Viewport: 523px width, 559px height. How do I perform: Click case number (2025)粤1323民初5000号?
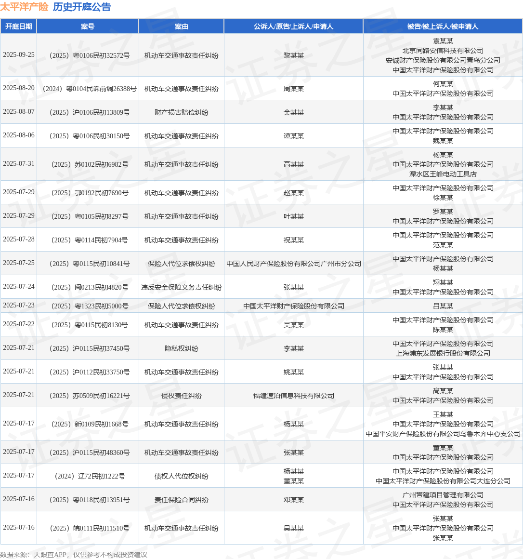point(90,306)
